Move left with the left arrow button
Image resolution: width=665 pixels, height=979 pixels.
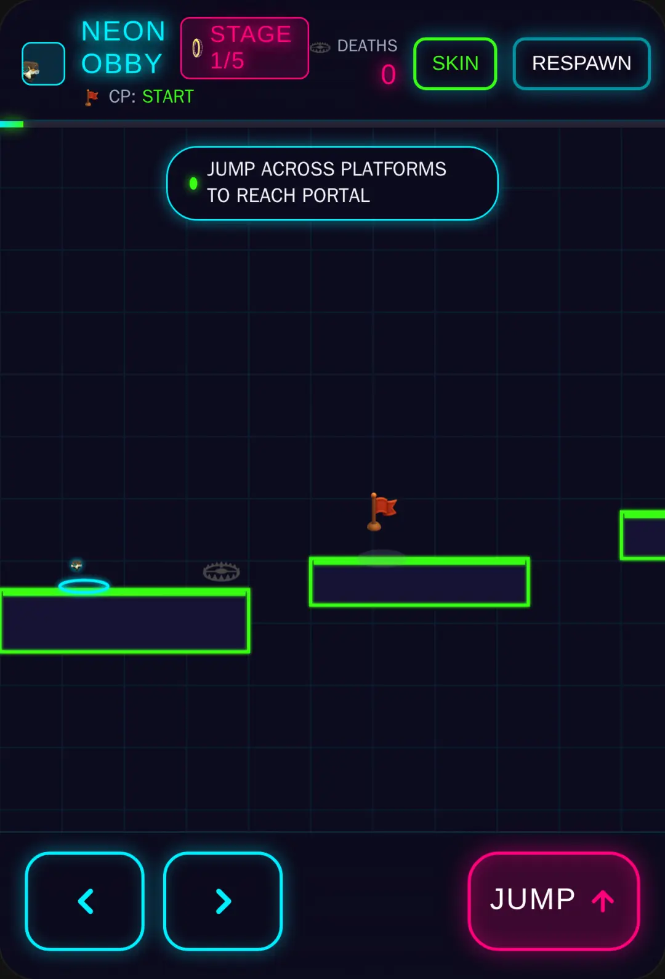[85, 901]
